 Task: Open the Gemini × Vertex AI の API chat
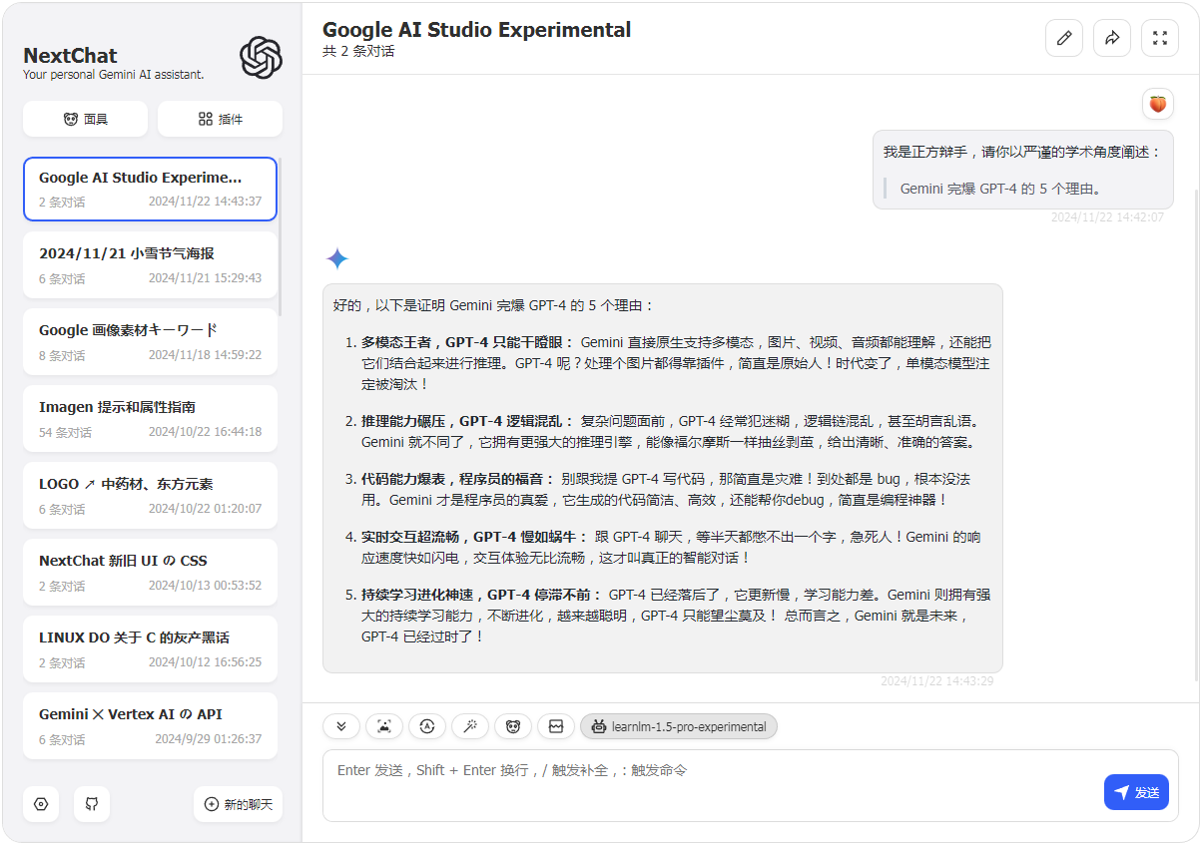pyautogui.click(x=150, y=726)
